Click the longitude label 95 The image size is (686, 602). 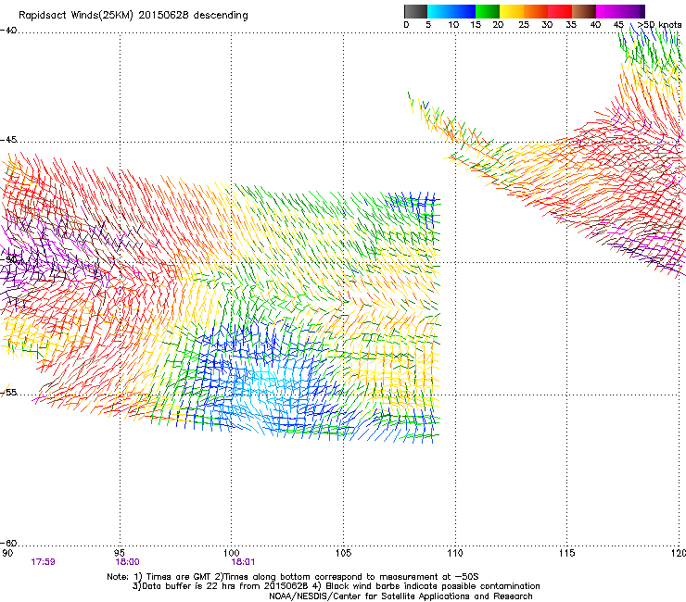120,553
